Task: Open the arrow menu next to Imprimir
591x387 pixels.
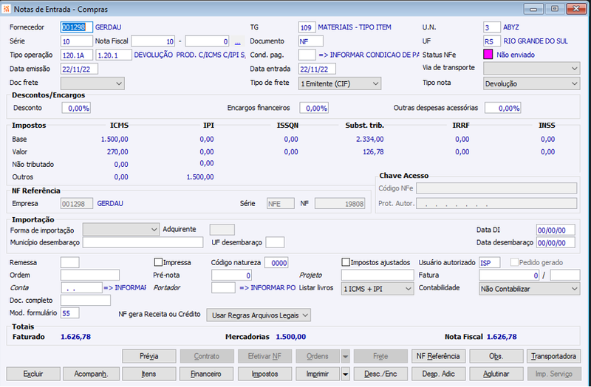Action: pyautogui.click(x=345, y=374)
